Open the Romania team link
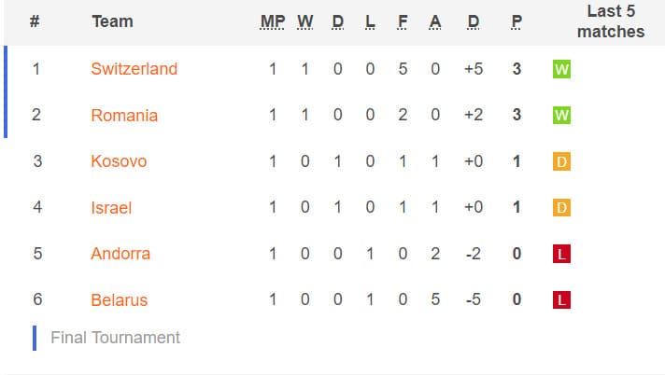This screenshot has height=375, width=665. tap(124, 116)
